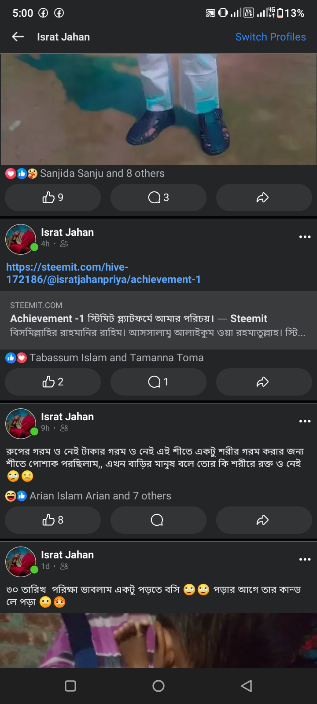This screenshot has width=317, height=704.
Task: Tap Israt Jahan's profile picture on the 4h post
Action: pyautogui.click(x=20, y=239)
